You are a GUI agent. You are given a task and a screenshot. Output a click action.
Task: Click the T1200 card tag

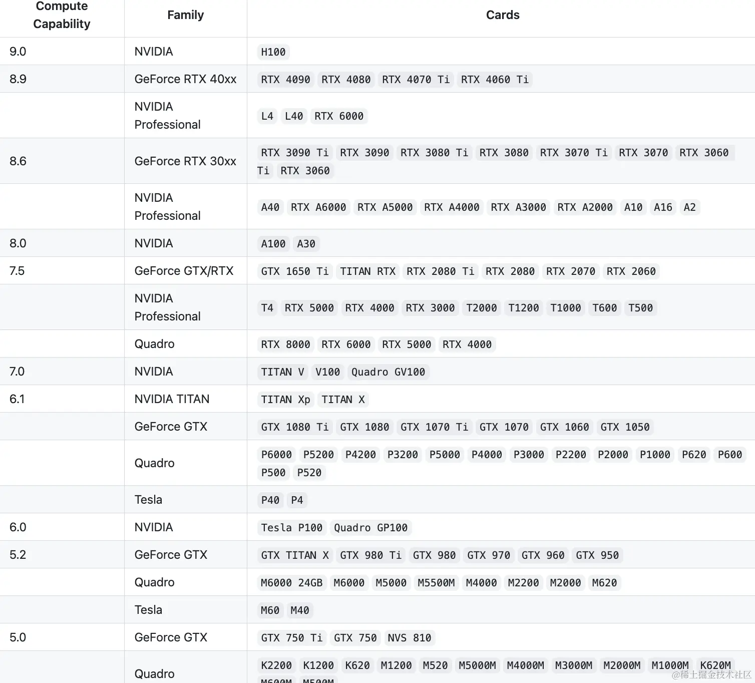click(x=524, y=308)
